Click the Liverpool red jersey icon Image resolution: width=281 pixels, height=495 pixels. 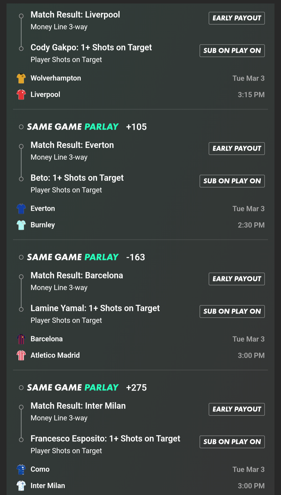tap(21, 94)
